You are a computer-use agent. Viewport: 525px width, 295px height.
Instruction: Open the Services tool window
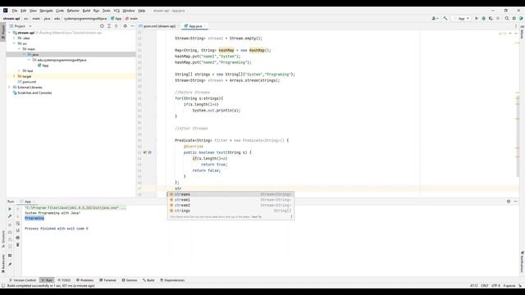coord(130,280)
